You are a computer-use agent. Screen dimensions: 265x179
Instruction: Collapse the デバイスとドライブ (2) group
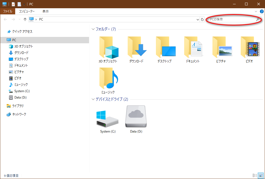click(93, 99)
